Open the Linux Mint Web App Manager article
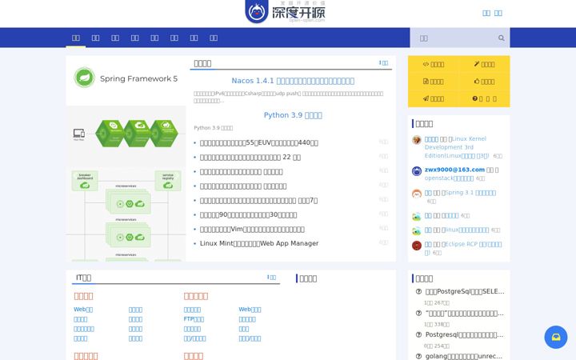The height and width of the screenshot is (360, 576). pyautogui.click(x=259, y=243)
